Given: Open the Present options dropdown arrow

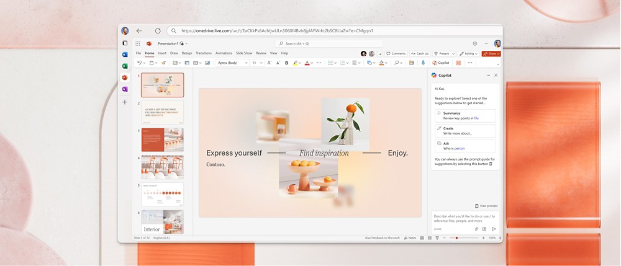Looking at the screenshot, I should point(453,53).
